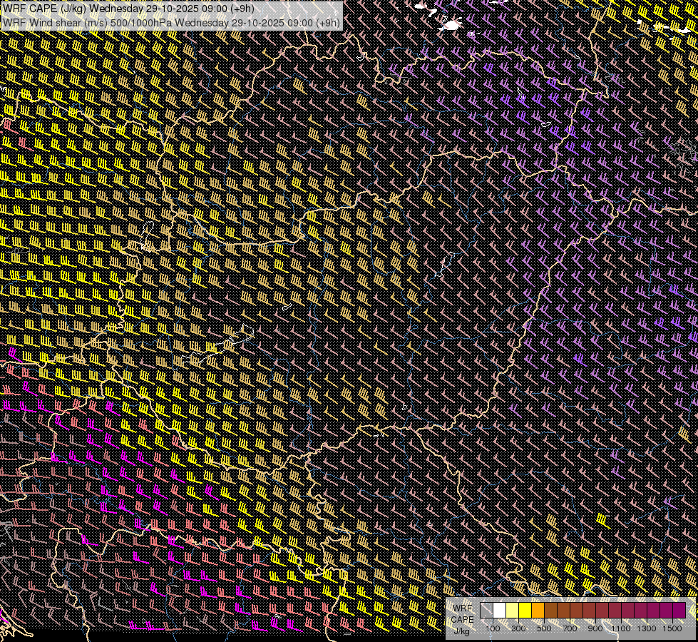Select the rightmost purple legend swatch
This screenshot has width=698, height=642.
click(679, 611)
